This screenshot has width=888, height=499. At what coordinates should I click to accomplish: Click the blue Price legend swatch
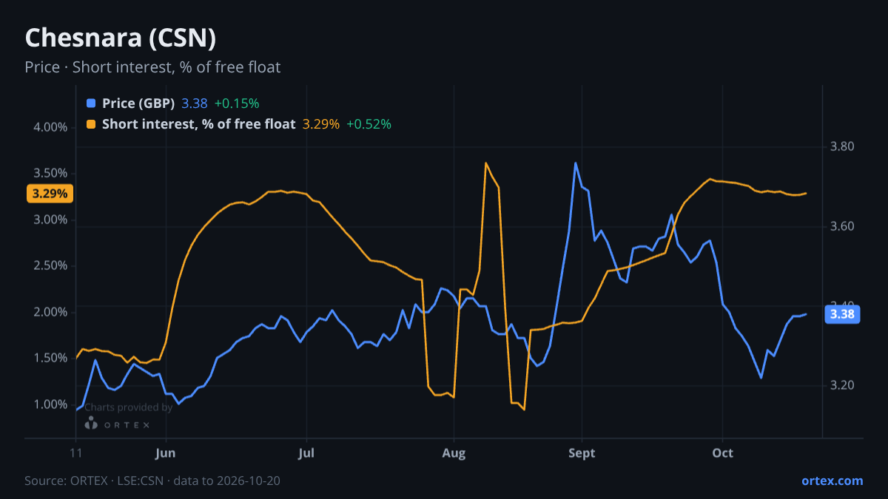tap(91, 103)
